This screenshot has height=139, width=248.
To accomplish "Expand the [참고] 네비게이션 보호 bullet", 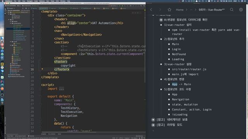I will click(x=153, y=120).
